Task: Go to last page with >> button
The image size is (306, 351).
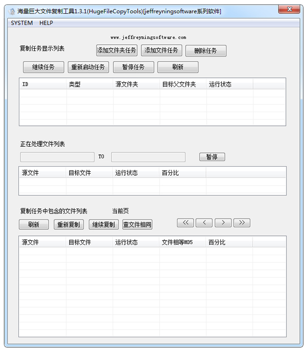Action: coord(242,223)
